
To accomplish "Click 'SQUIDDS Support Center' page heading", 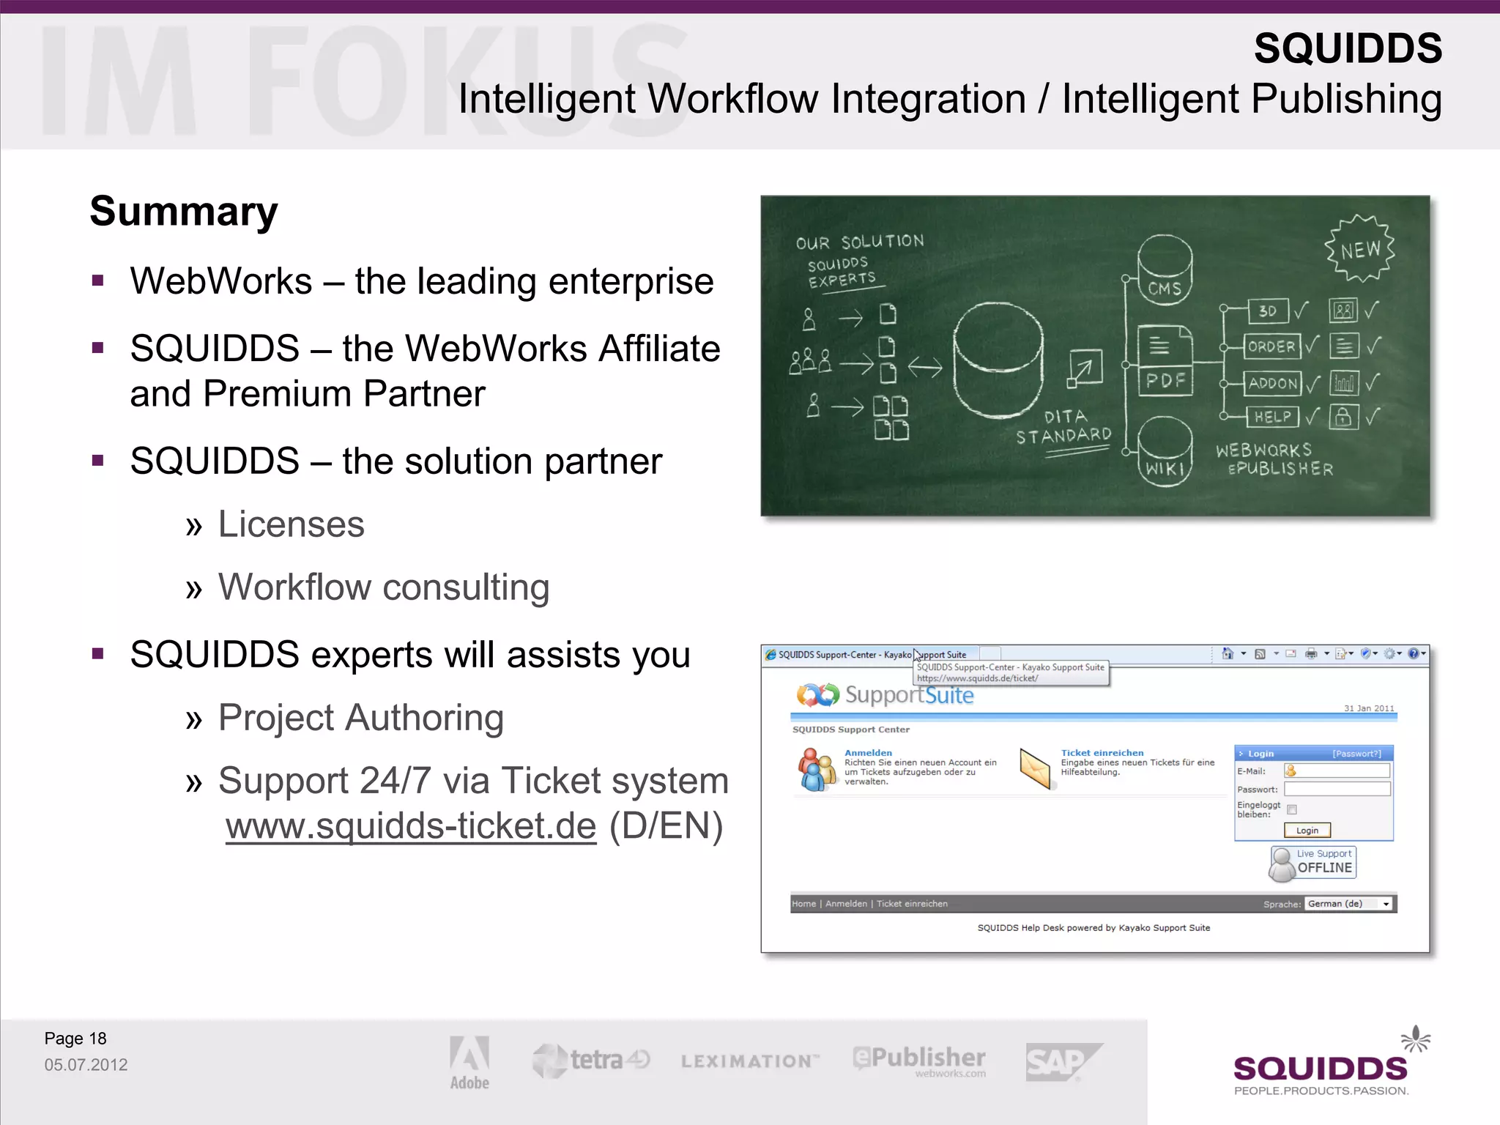I will coord(850,729).
